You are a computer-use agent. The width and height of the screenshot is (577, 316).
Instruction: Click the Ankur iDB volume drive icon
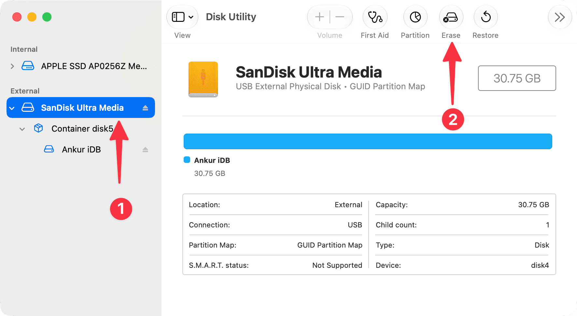[49, 149]
